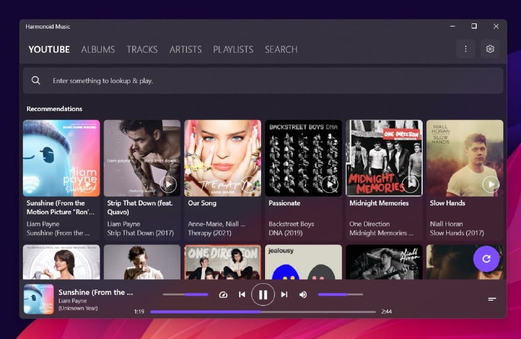The width and height of the screenshot is (521, 339).
Task: Switch to the ALBUMS tab
Action: point(98,49)
